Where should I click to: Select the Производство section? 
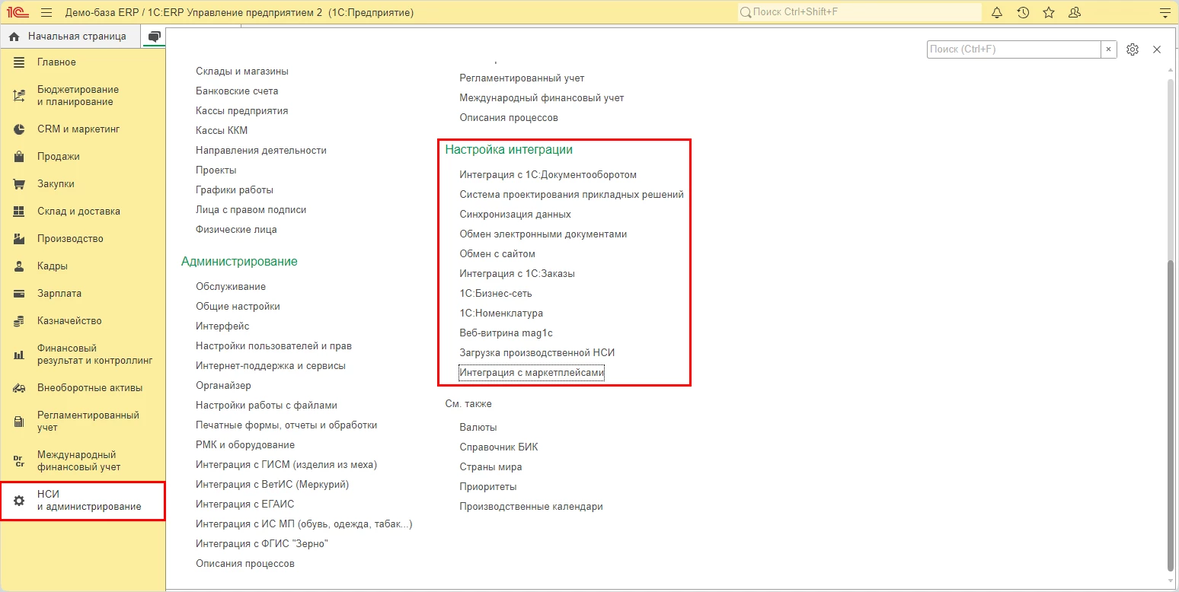coord(83,239)
